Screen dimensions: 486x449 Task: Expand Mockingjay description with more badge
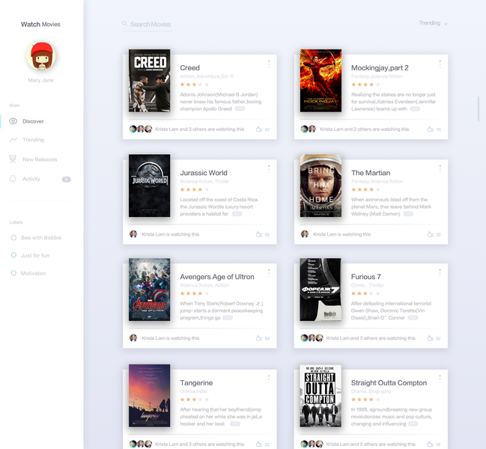415,109
